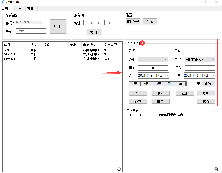Open the 入住 date picker dropdown
Image resolution: width=222 pixels, height=173 pixels.
click(x=167, y=76)
